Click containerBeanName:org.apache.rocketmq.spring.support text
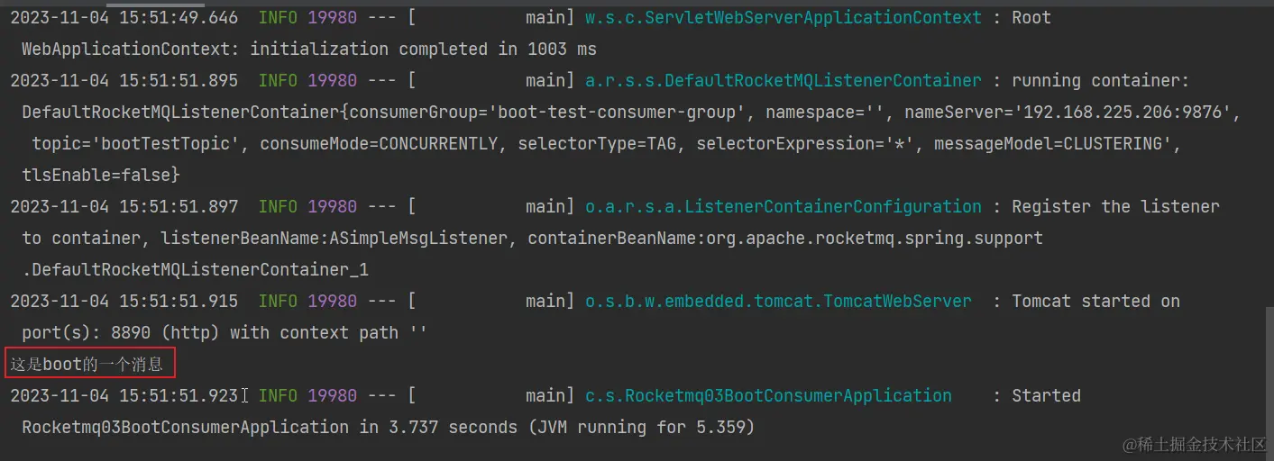Viewport: 1274px width, 461px height. coord(785,238)
